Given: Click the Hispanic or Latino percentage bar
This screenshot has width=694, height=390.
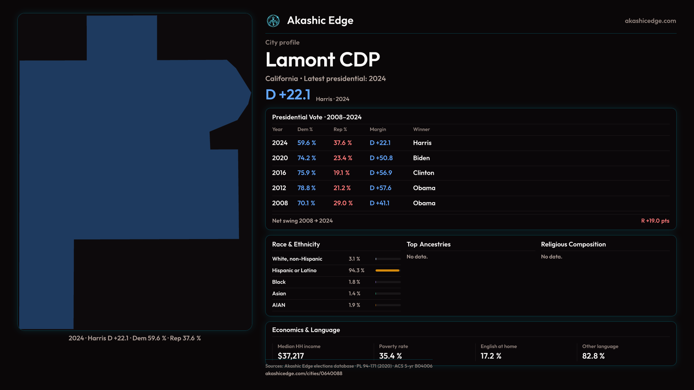Looking at the screenshot, I should [388, 270].
